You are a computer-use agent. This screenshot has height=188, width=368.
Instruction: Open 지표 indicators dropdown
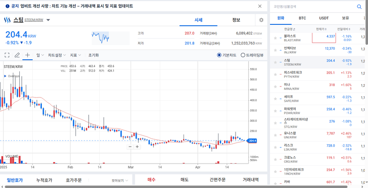(75, 55)
